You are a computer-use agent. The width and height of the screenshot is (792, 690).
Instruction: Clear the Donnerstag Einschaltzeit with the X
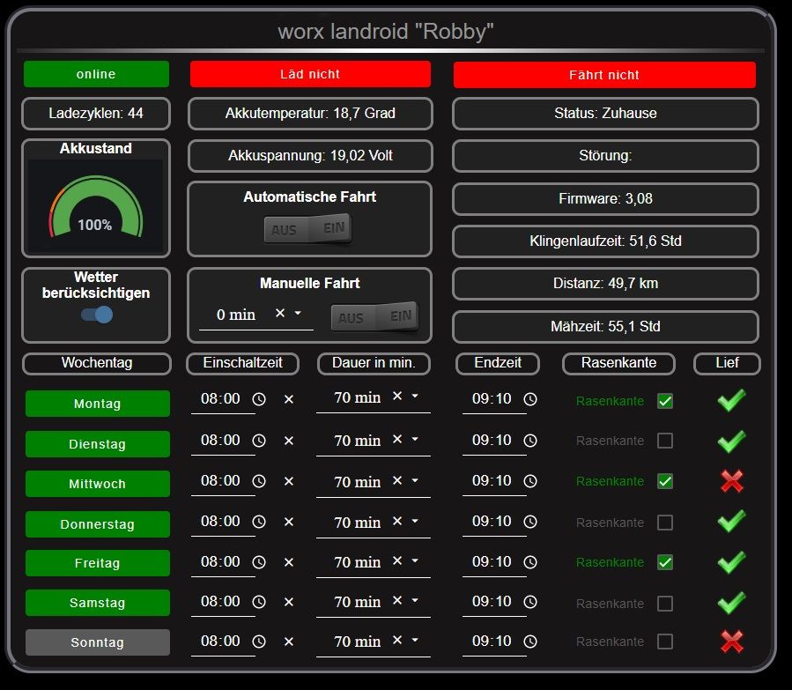tap(289, 522)
